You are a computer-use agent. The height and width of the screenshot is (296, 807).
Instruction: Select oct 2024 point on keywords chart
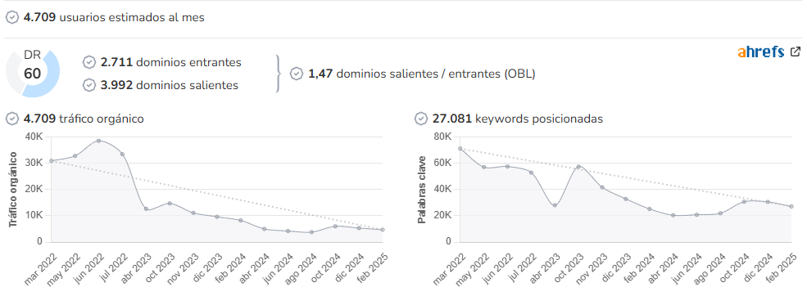pyautogui.click(x=744, y=201)
